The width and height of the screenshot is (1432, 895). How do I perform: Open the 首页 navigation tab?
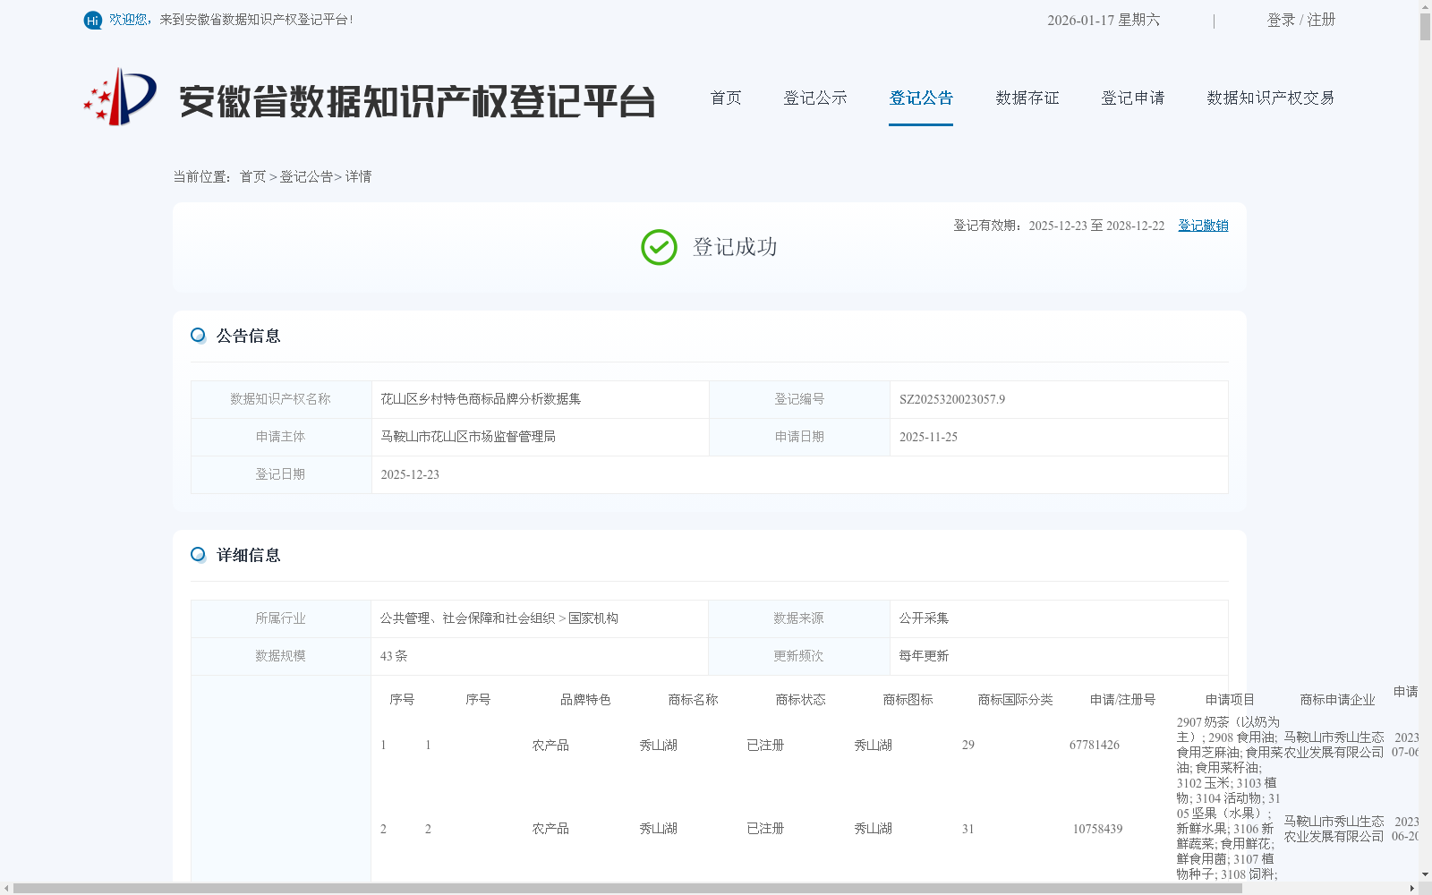[x=726, y=98]
